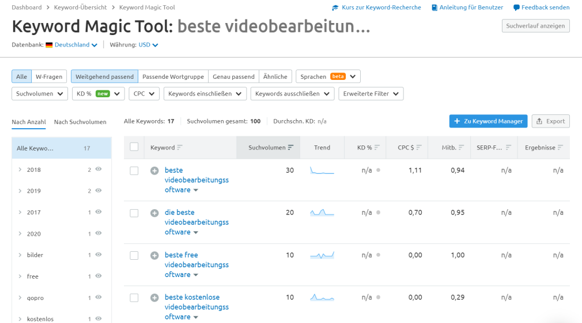
Task: Open the USD currency dropdown
Action: [148, 45]
